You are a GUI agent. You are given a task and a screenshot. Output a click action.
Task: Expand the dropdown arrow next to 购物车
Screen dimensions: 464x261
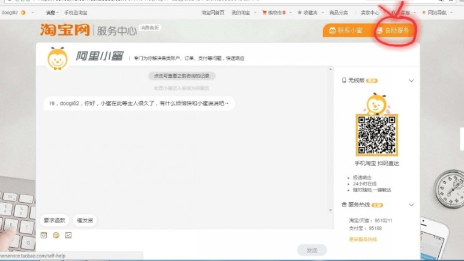point(291,13)
